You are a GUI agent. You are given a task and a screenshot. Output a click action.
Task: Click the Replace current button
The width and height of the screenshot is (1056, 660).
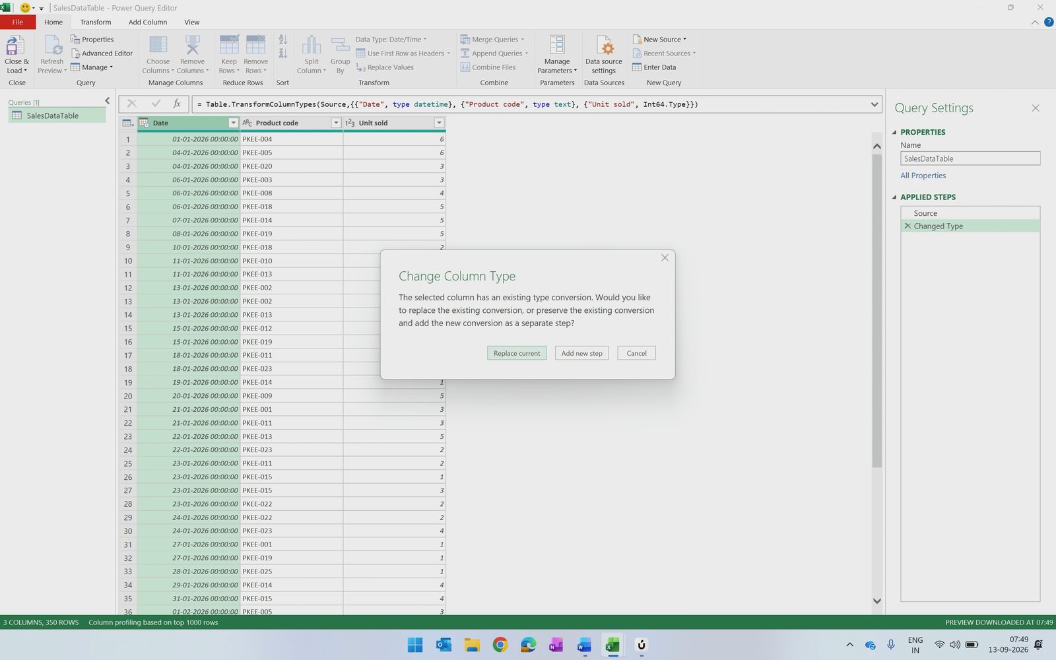click(x=517, y=353)
